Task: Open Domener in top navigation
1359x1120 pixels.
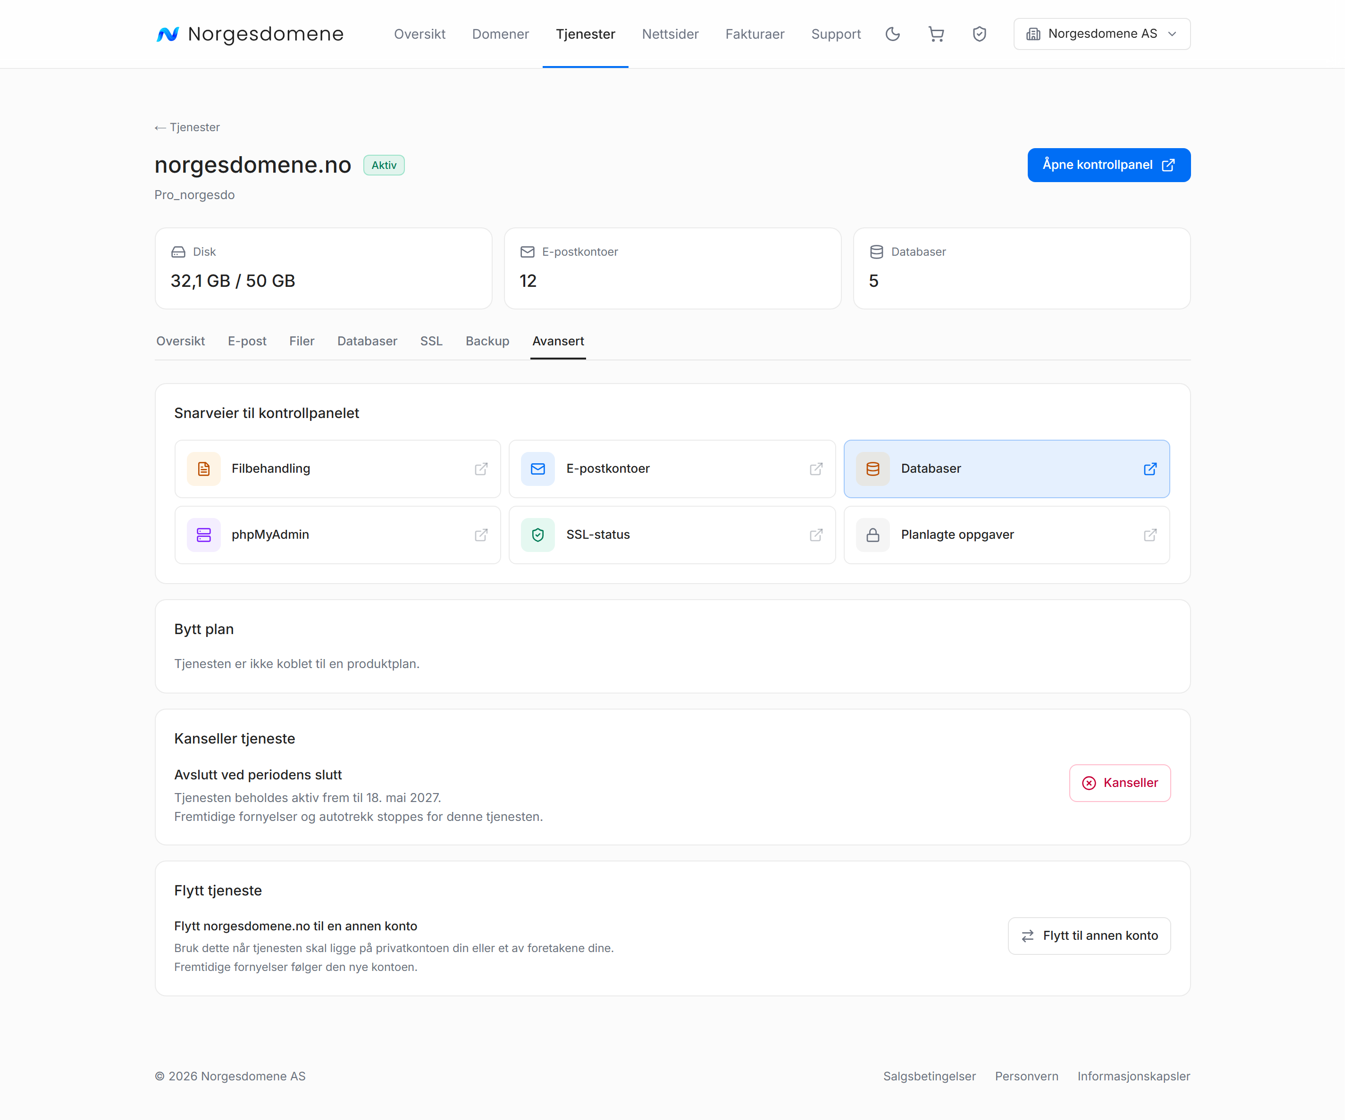Action: click(500, 34)
